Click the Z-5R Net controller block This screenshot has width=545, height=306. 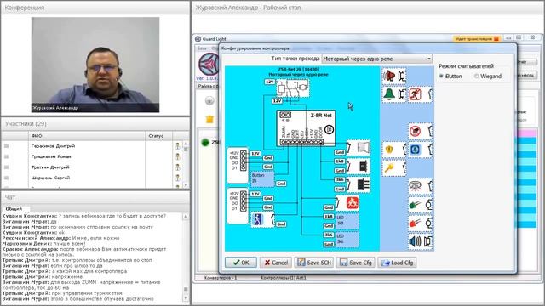pos(307,128)
